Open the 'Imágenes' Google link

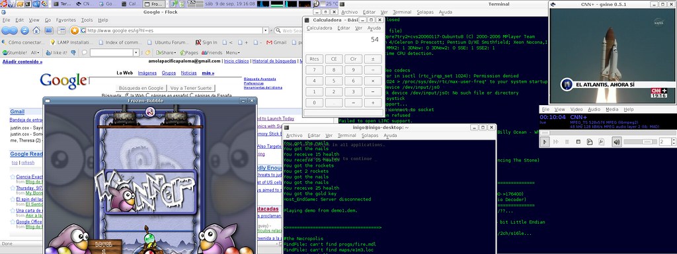click(147, 73)
